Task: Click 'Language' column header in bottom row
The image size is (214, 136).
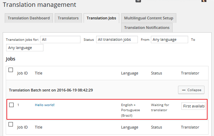Action: (130, 127)
